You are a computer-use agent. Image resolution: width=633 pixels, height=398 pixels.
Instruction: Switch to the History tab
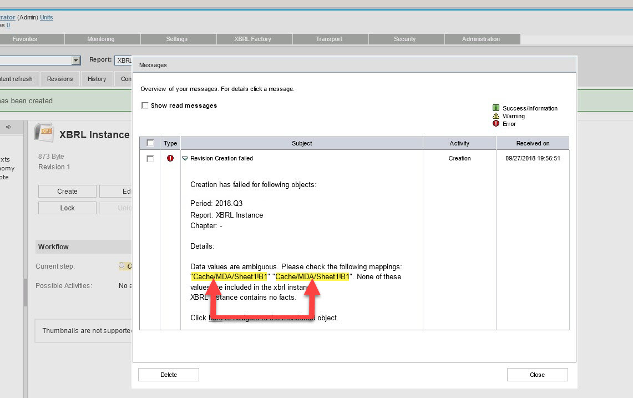[97, 79]
